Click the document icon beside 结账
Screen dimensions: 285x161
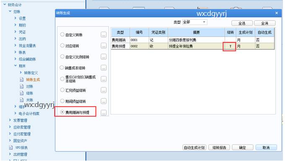[22, 93]
